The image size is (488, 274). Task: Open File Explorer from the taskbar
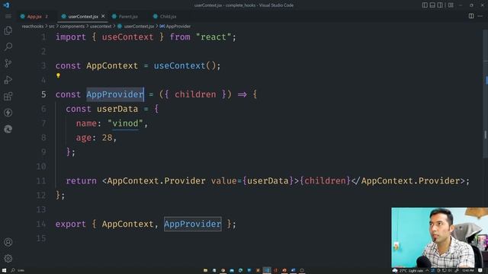click(x=205, y=271)
